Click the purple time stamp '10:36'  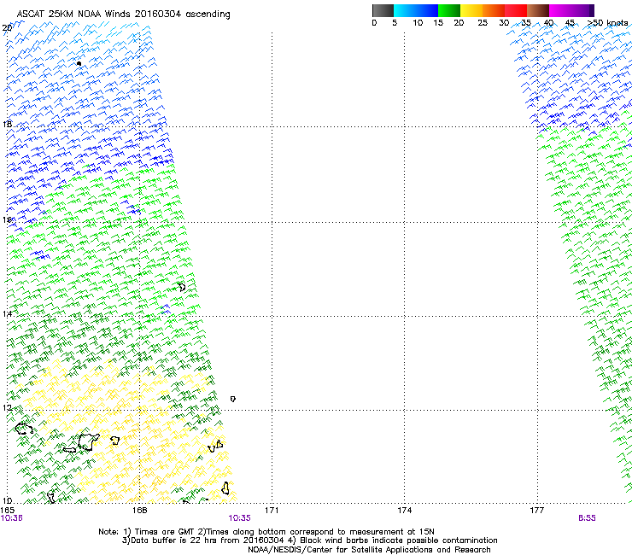click(x=12, y=518)
